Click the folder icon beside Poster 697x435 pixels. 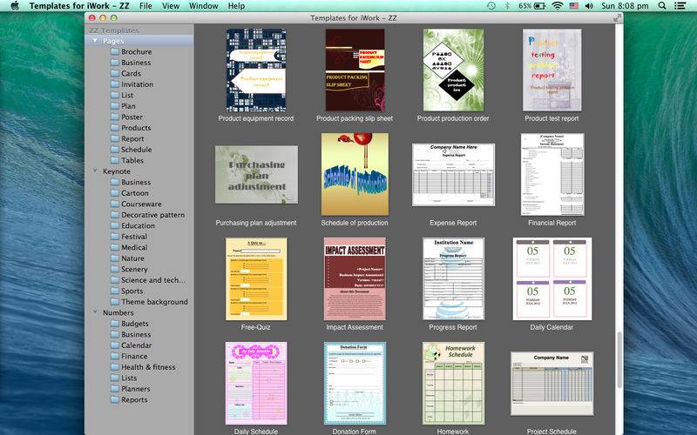(115, 117)
